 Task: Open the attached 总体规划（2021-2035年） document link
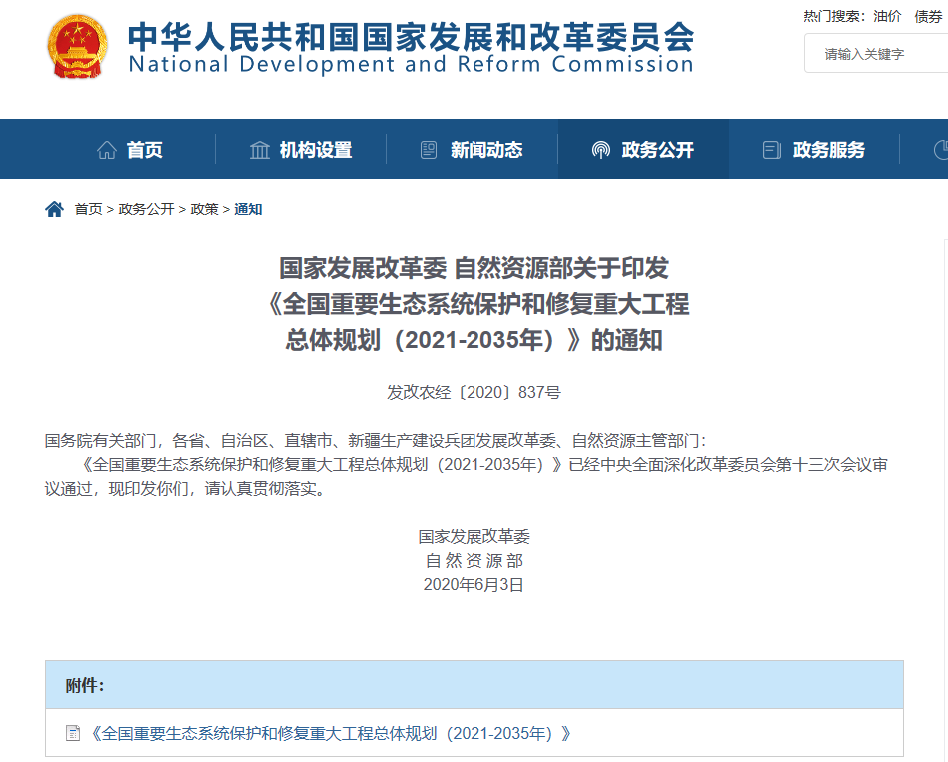tap(331, 733)
